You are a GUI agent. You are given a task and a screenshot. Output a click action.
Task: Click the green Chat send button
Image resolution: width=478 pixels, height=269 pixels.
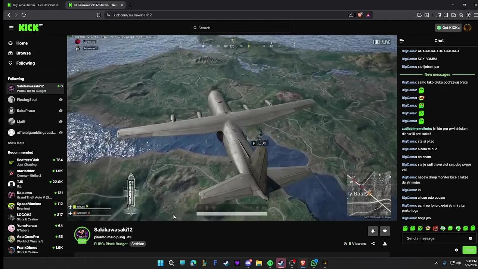point(469,250)
